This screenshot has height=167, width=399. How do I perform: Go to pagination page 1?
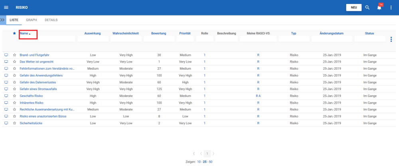click(x=207, y=153)
